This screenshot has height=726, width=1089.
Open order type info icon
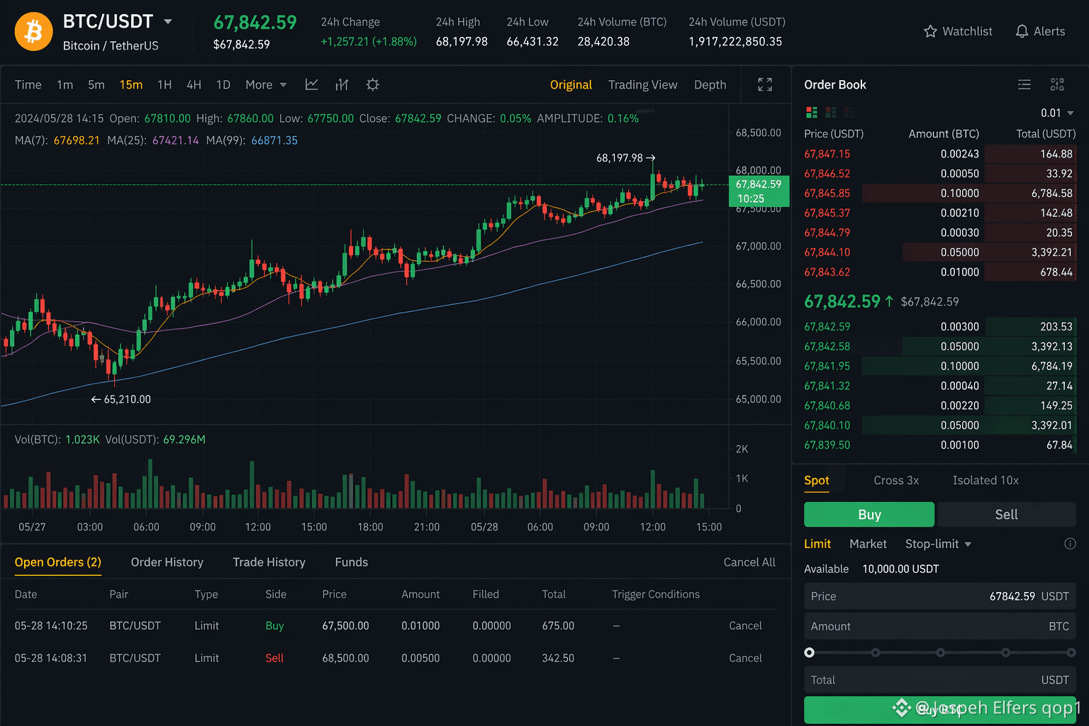pos(1070,544)
